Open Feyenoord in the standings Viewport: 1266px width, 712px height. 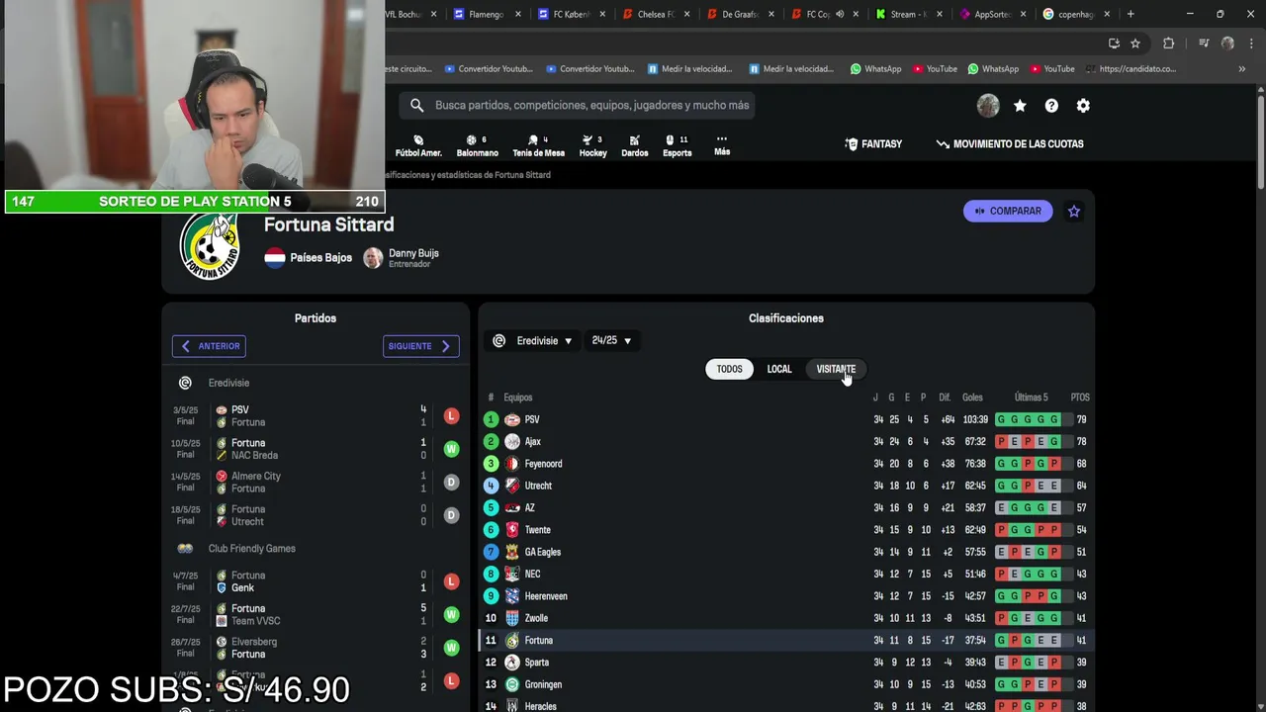pos(786,464)
